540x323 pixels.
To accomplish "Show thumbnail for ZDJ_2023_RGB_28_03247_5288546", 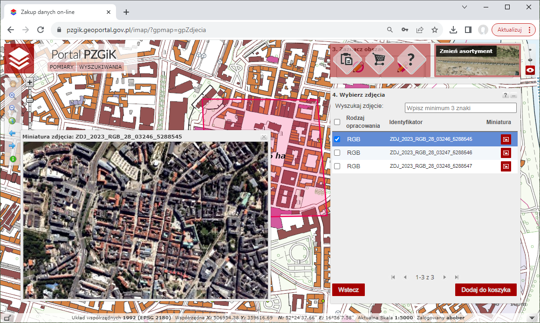I will 506,152.
